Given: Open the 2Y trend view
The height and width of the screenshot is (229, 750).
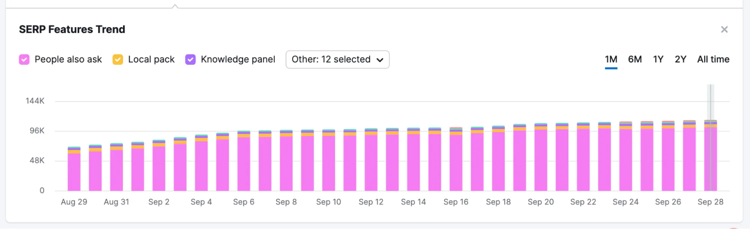Looking at the screenshot, I should coord(680,59).
